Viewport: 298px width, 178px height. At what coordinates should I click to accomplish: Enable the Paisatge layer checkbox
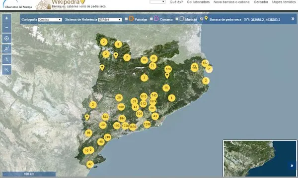coord(126,19)
